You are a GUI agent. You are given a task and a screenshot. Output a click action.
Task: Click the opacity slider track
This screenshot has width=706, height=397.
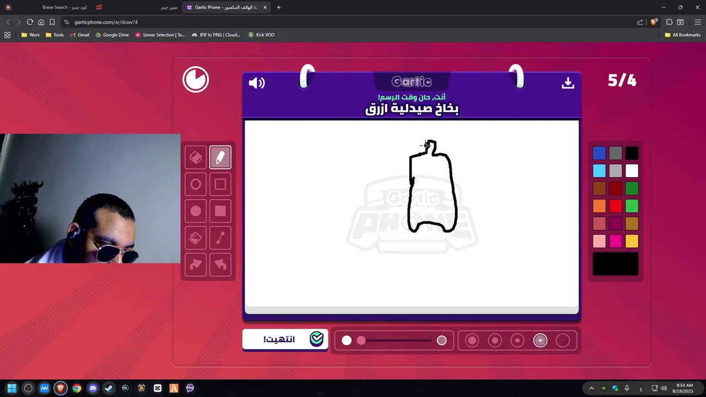tap(394, 341)
